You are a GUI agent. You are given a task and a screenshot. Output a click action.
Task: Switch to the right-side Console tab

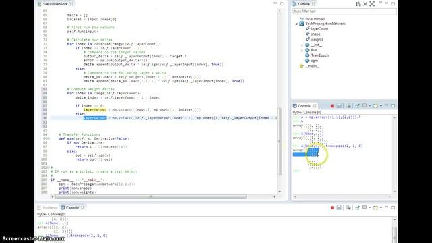304,106
